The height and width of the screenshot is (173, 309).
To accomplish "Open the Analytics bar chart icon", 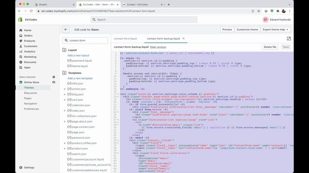I will tap(21, 51).
